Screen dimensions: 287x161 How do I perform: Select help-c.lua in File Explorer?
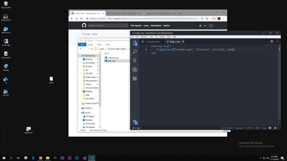point(112,61)
